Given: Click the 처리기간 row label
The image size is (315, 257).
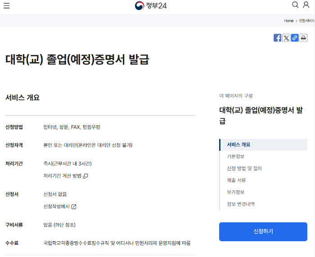Looking at the screenshot, I should click(x=14, y=163).
